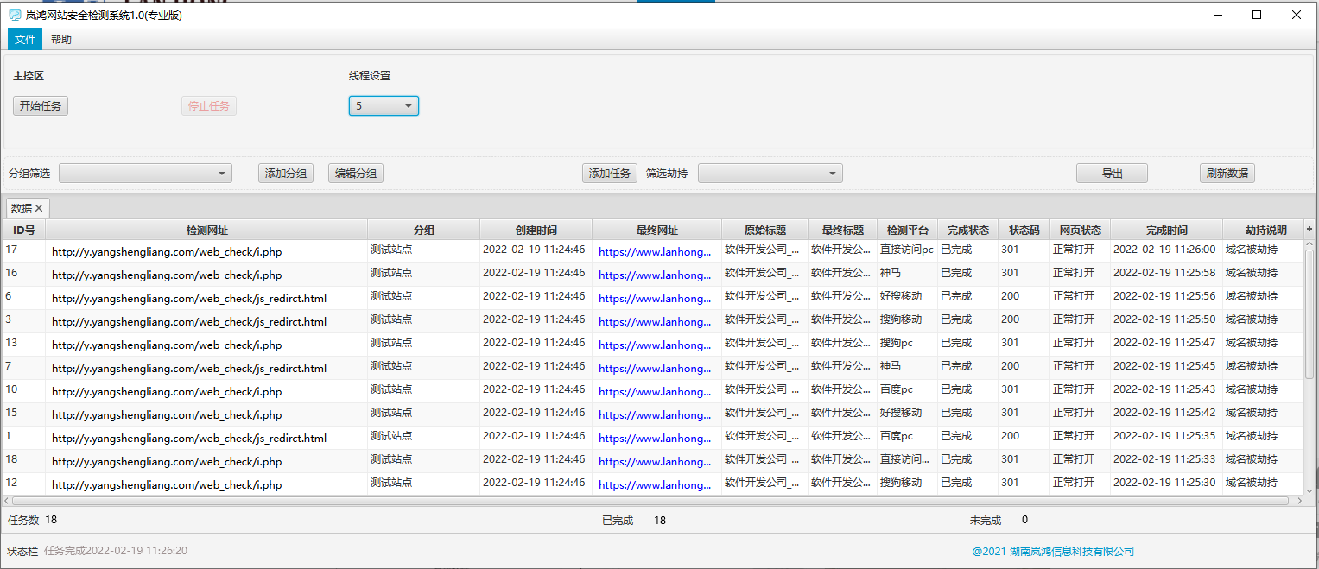This screenshot has height=569, width=1319.
Task: Open the final URL link in row ID 17
Action: (x=654, y=252)
